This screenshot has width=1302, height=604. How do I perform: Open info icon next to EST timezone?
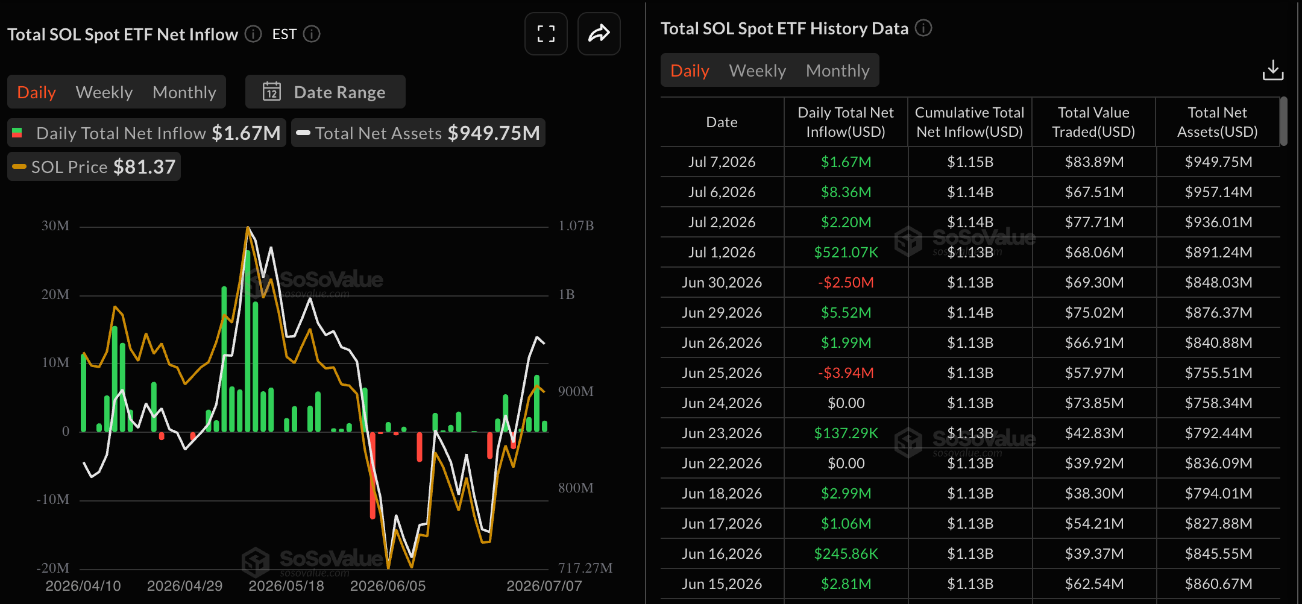(x=312, y=34)
